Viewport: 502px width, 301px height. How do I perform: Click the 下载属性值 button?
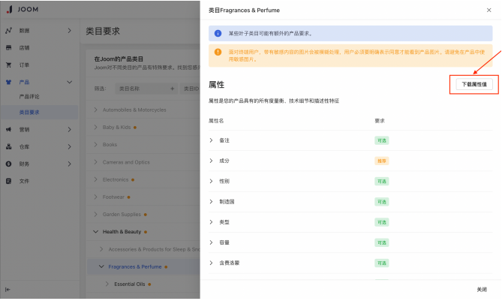(x=474, y=84)
